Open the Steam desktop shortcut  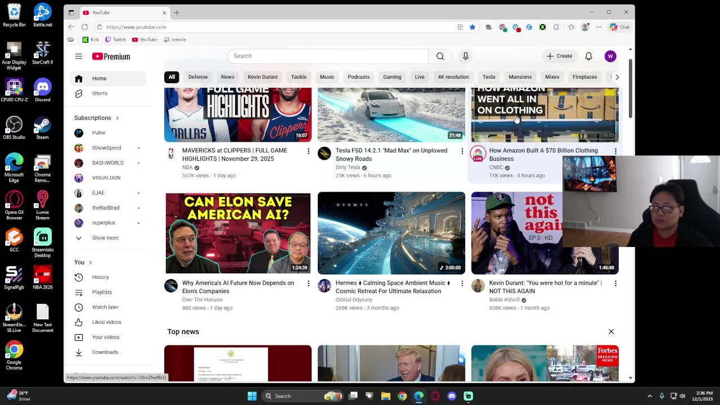tap(42, 128)
